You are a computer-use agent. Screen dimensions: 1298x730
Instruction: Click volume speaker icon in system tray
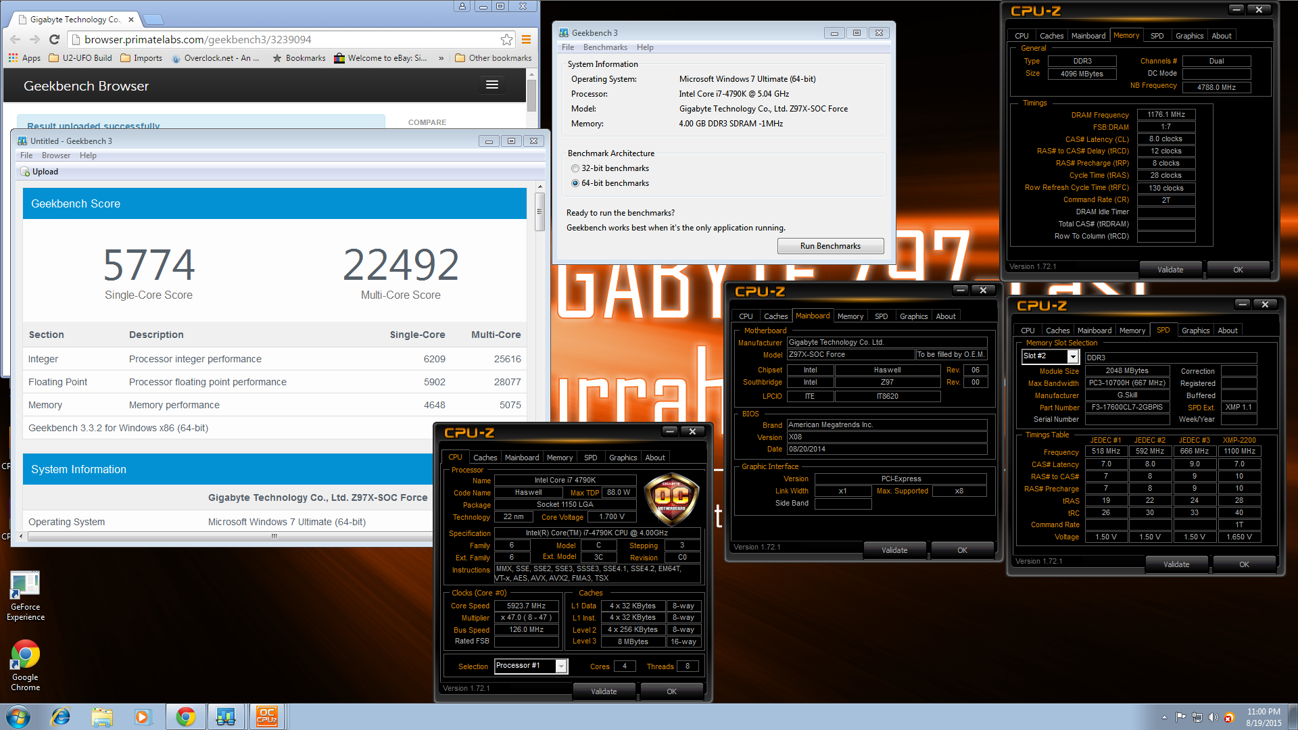point(1213,717)
